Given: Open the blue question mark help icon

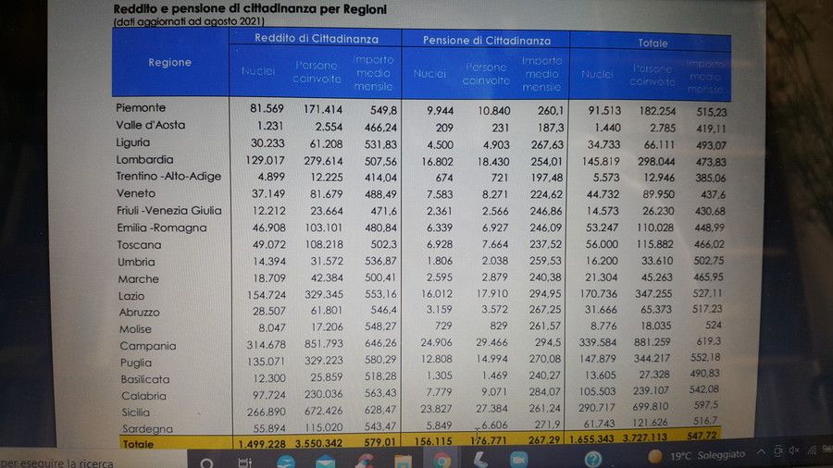Looking at the screenshot, I should point(593,459).
